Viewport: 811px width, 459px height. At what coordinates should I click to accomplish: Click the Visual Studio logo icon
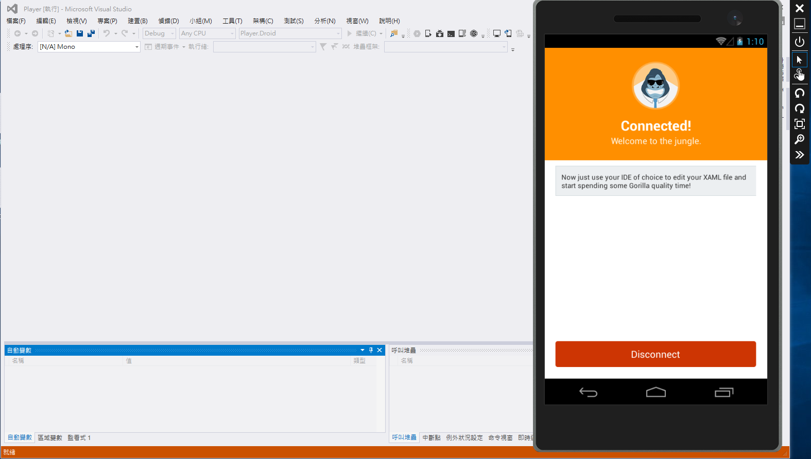click(12, 9)
